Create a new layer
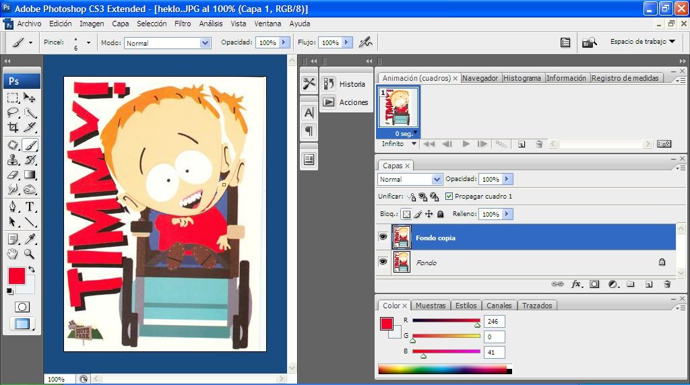The width and height of the screenshot is (690, 385). point(649,284)
